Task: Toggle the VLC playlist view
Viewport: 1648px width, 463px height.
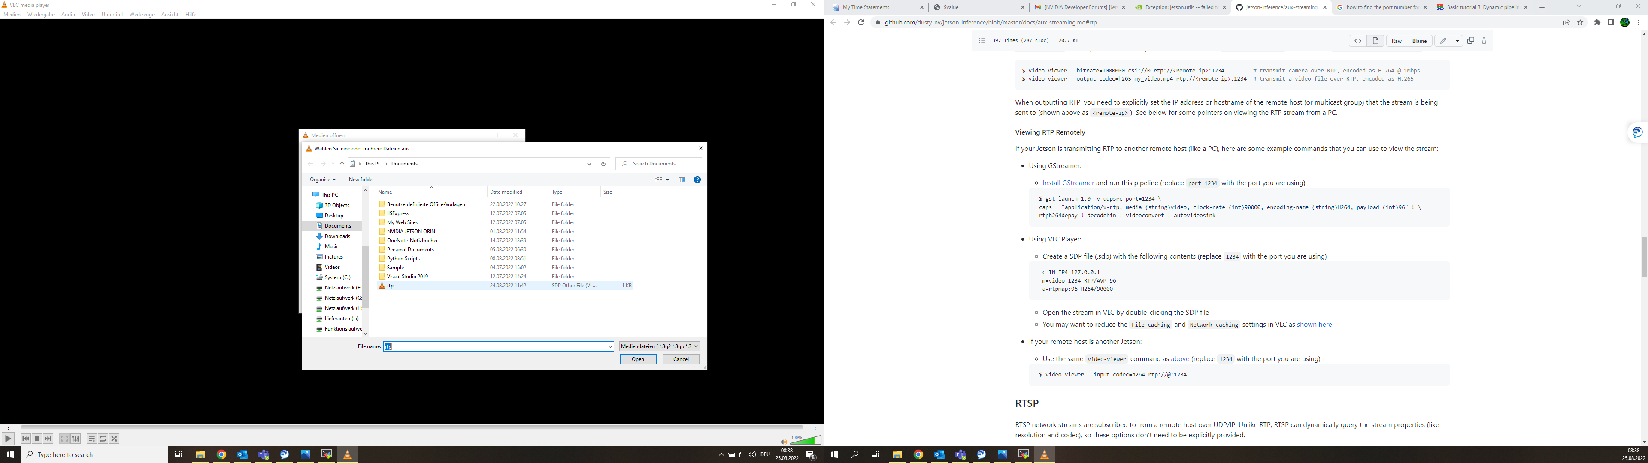Action: (x=92, y=439)
